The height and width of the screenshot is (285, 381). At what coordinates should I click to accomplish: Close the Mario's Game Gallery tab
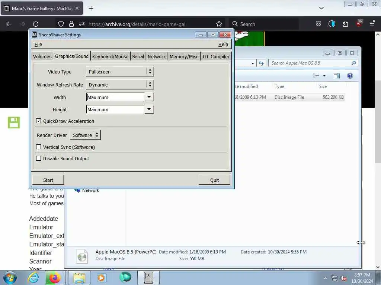(77, 8)
